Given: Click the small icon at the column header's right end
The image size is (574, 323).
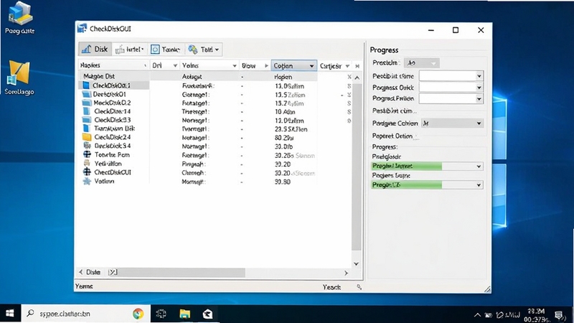Looking at the screenshot, I should point(357,66).
